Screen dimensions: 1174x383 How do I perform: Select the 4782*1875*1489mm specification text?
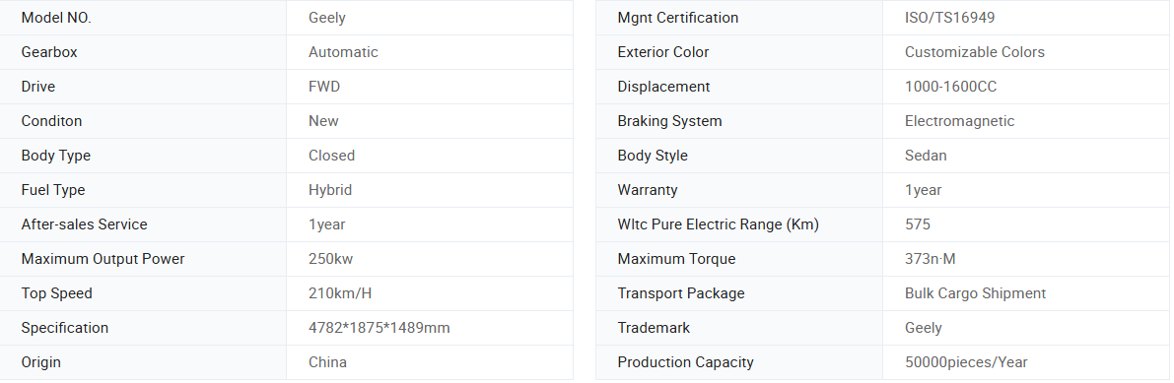pos(379,328)
